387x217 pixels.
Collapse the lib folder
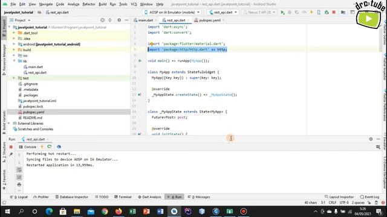pos(14,61)
